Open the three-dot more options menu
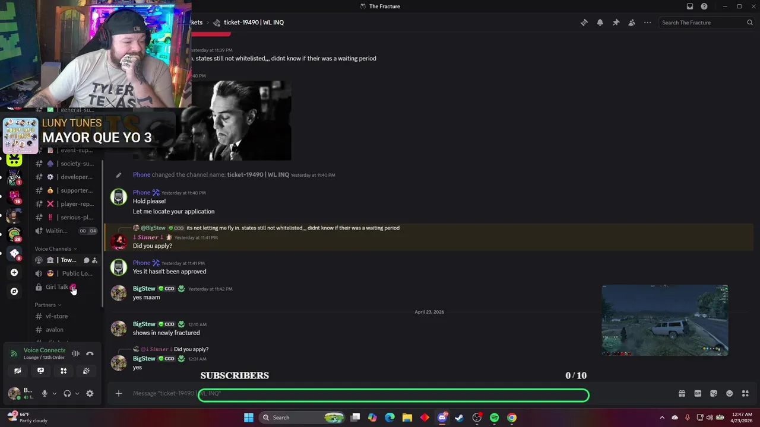Screen dimensions: 760x427 tap(648, 23)
